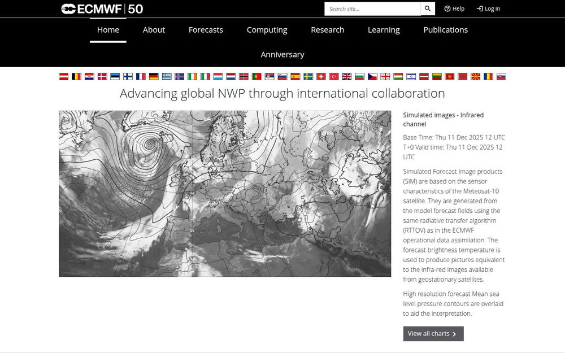Screen dimensions: 565x353
Task: Click the Israel flag icon
Action: [x=411, y=76]
